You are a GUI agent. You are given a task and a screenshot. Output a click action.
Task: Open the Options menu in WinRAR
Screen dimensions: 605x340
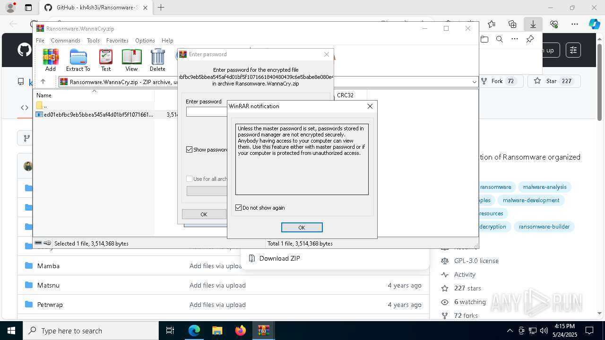[x=145, y=41]
